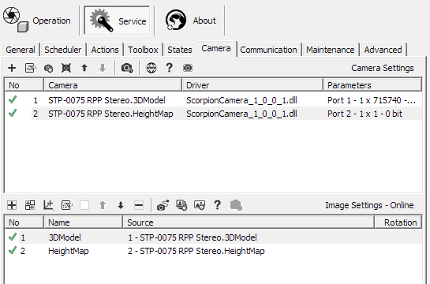This screenshot has height=284, width=430.
Task: Click second row ScorpionCamera_1_0_0_1.dll driver cell
Action: [x=241, y=114]
